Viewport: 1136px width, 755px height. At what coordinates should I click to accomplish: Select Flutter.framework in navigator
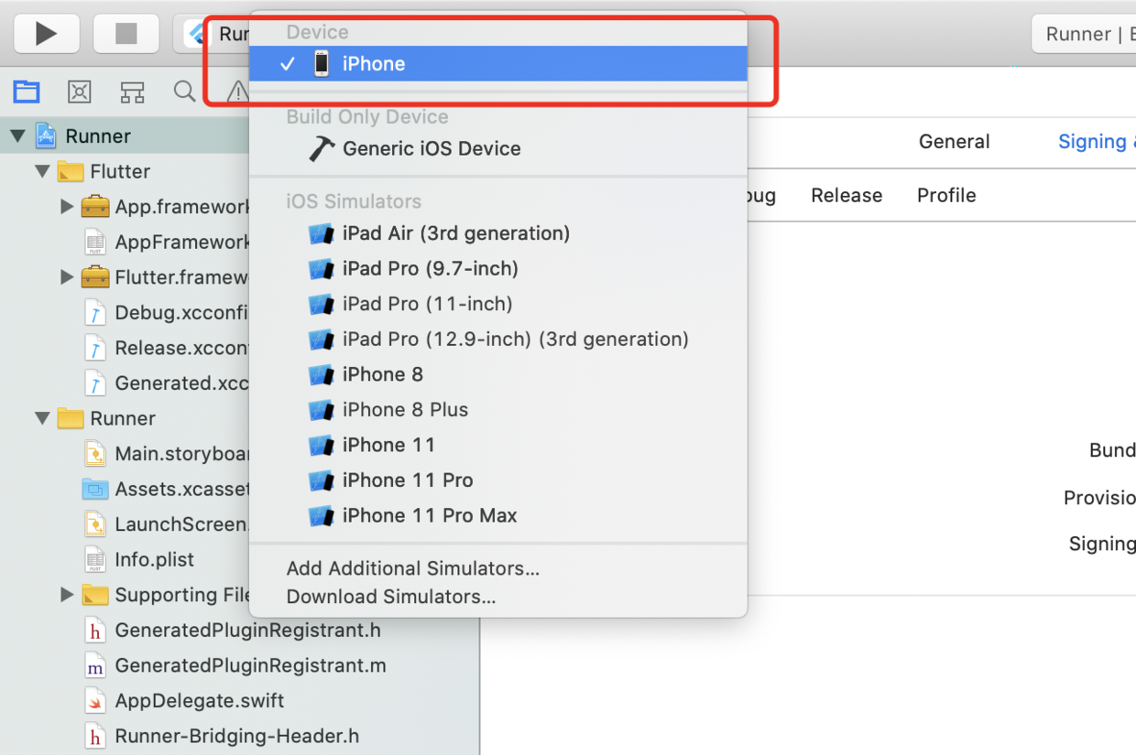(165, 277)
